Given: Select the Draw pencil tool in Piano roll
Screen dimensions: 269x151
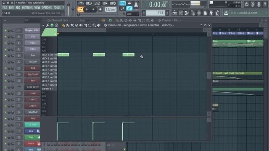Looking at the screenshot, I should [63, 25].
